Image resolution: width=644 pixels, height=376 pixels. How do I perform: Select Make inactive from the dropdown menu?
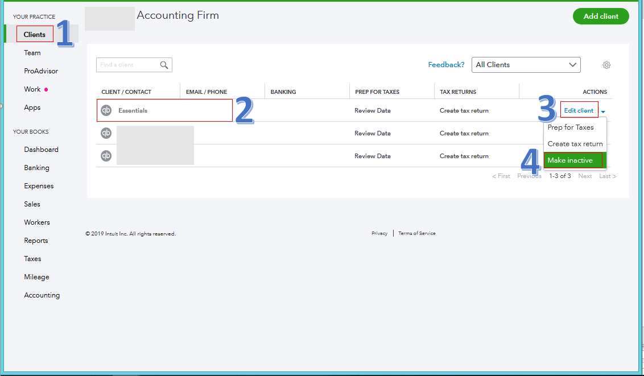(570, 160)
